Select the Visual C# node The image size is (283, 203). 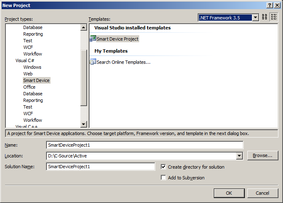pos(25,60)
